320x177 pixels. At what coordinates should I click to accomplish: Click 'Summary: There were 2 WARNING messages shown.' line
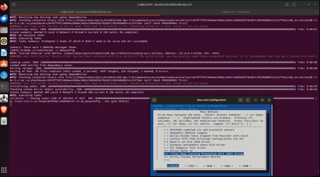(x=43, y=47)
